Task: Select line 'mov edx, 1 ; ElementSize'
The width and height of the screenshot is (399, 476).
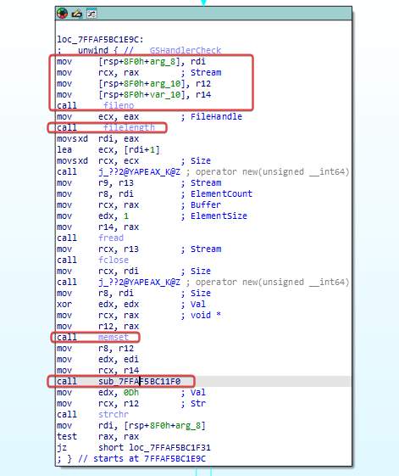Action: point(152,216)
